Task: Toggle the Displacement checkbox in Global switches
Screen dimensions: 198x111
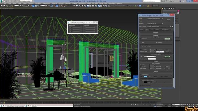Action: tap(141, 39)
